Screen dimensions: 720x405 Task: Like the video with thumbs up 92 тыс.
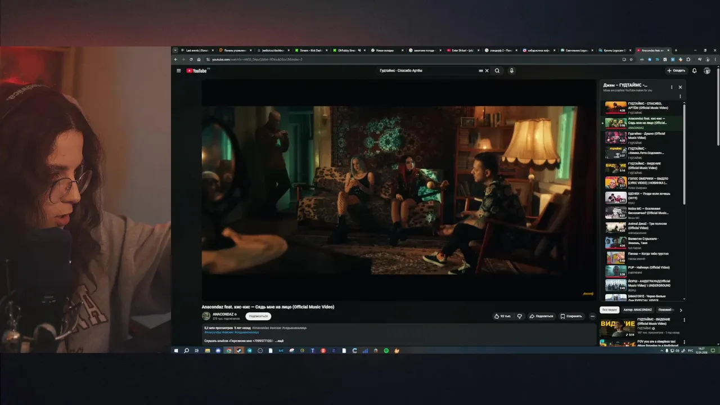[503, 316]
